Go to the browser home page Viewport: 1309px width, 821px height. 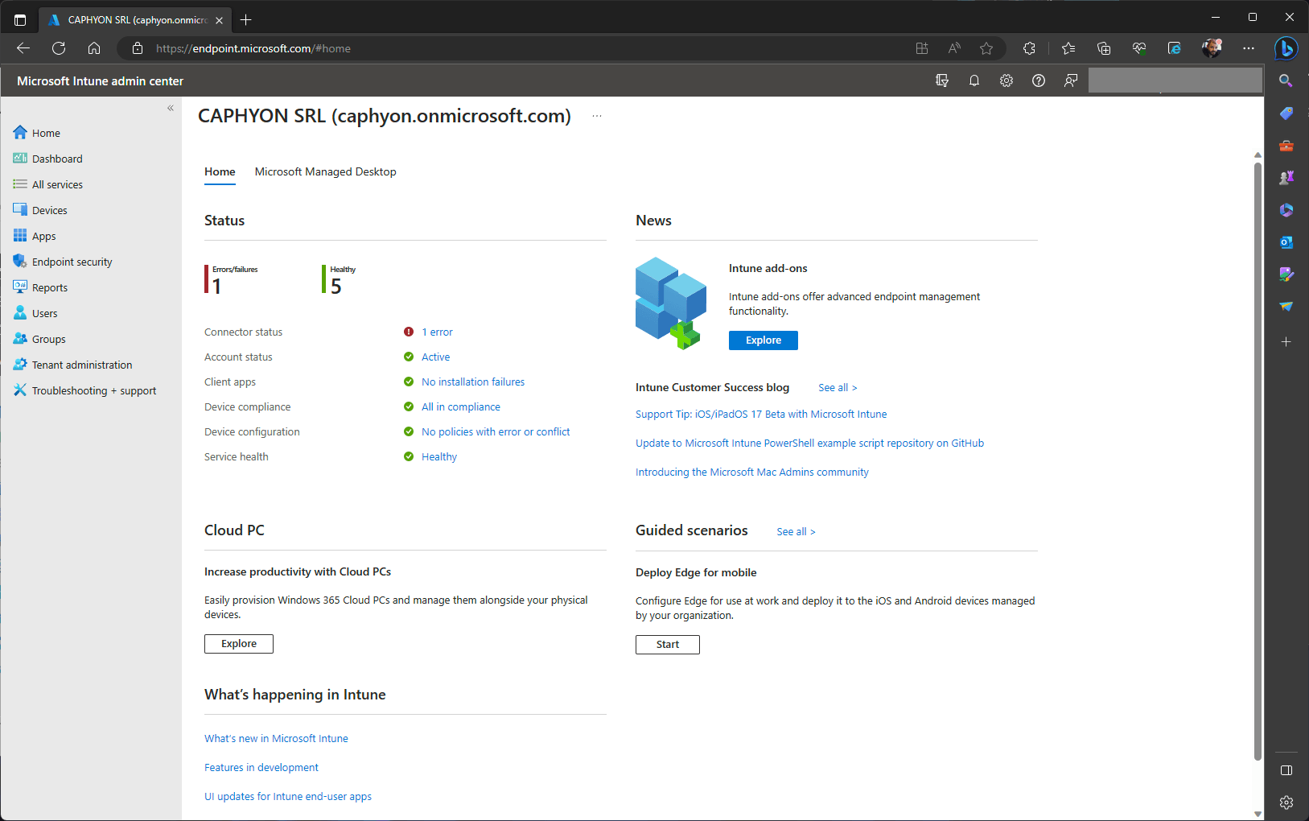coord(94,48)
